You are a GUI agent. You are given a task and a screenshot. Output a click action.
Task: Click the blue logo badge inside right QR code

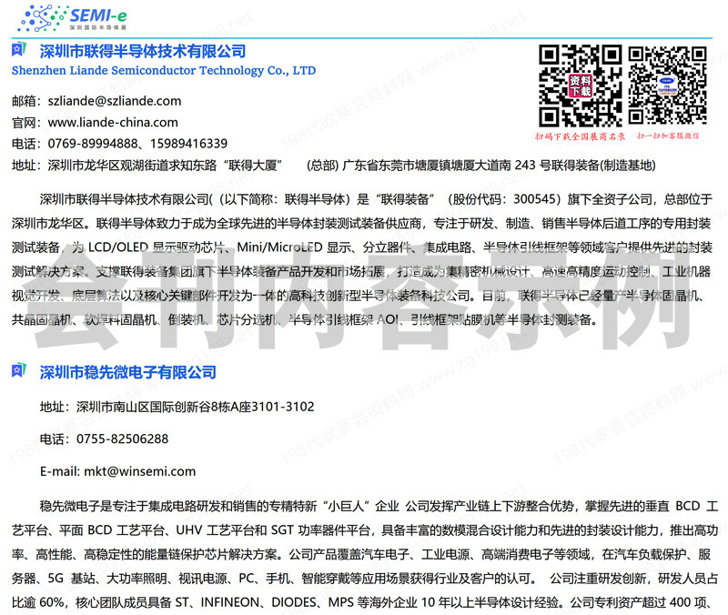[x=668, y=86]
